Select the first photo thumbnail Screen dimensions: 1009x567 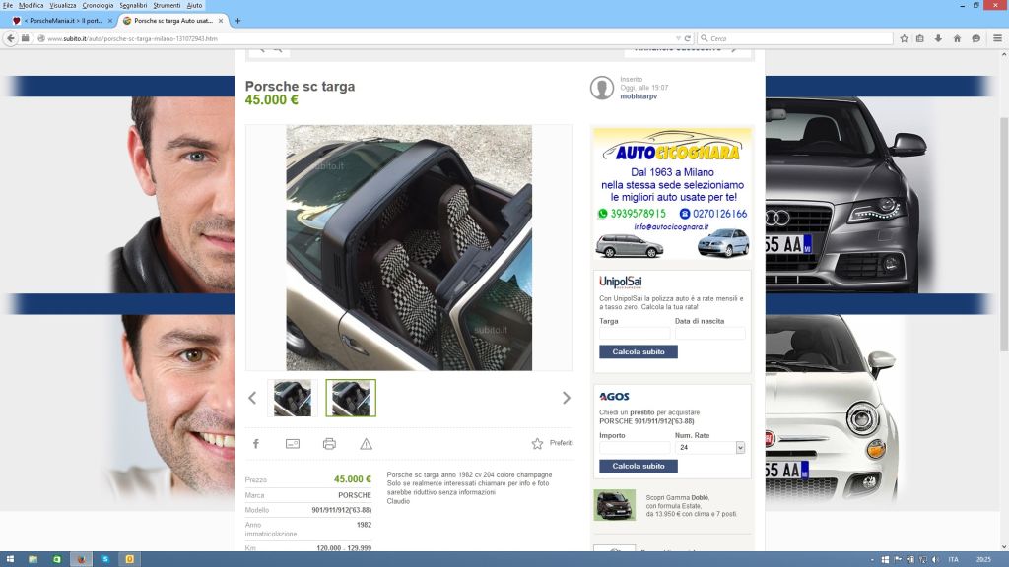coord(292,398)
